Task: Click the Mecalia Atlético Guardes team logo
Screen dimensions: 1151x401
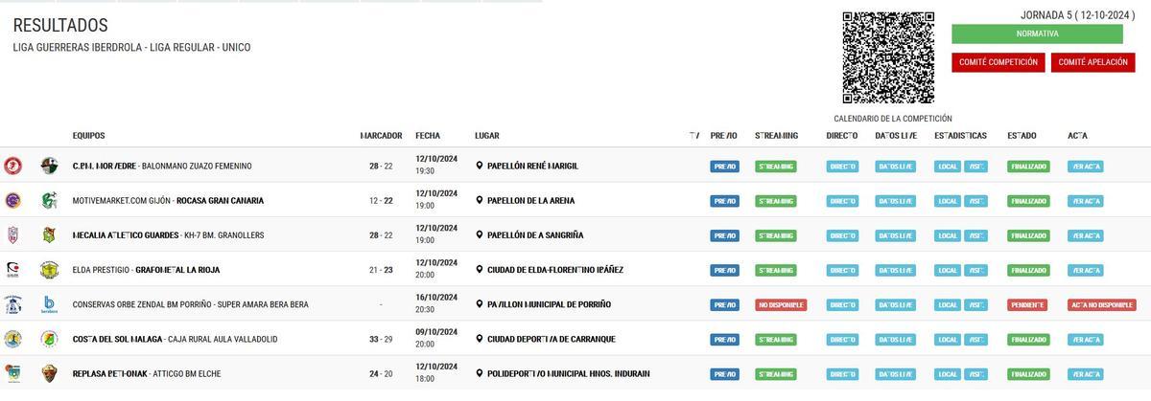Action: tap(12, 234)
